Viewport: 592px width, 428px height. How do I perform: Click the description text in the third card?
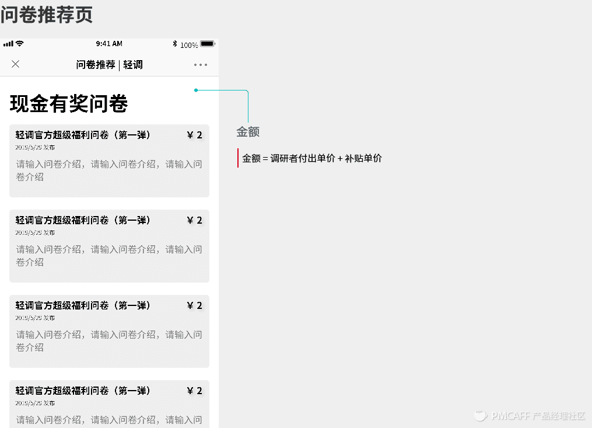coord(109,341)
